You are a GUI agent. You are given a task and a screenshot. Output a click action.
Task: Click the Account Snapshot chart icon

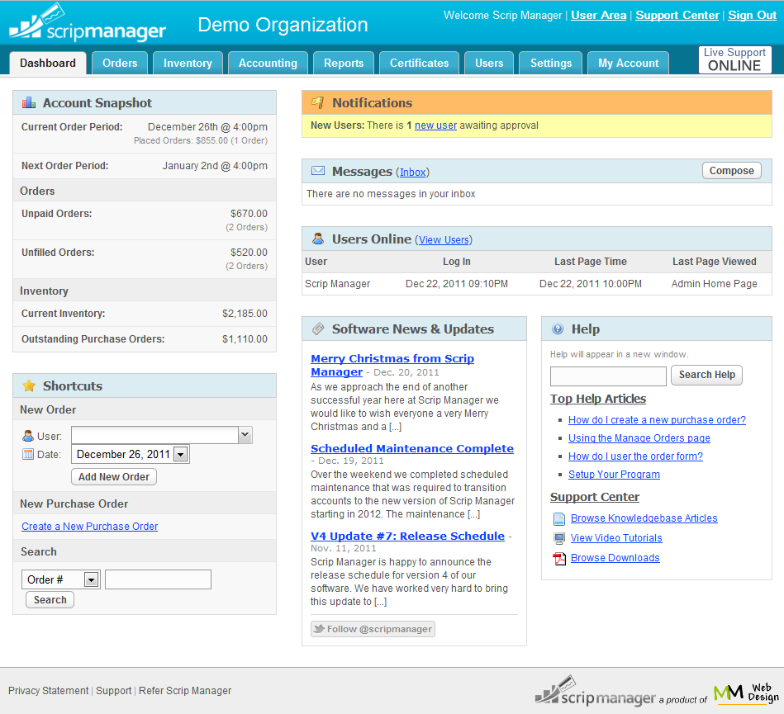click(x=29, y=103)
